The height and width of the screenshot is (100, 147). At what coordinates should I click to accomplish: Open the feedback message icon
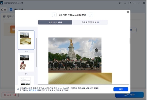pyautogui.click(x=130, y=3)
